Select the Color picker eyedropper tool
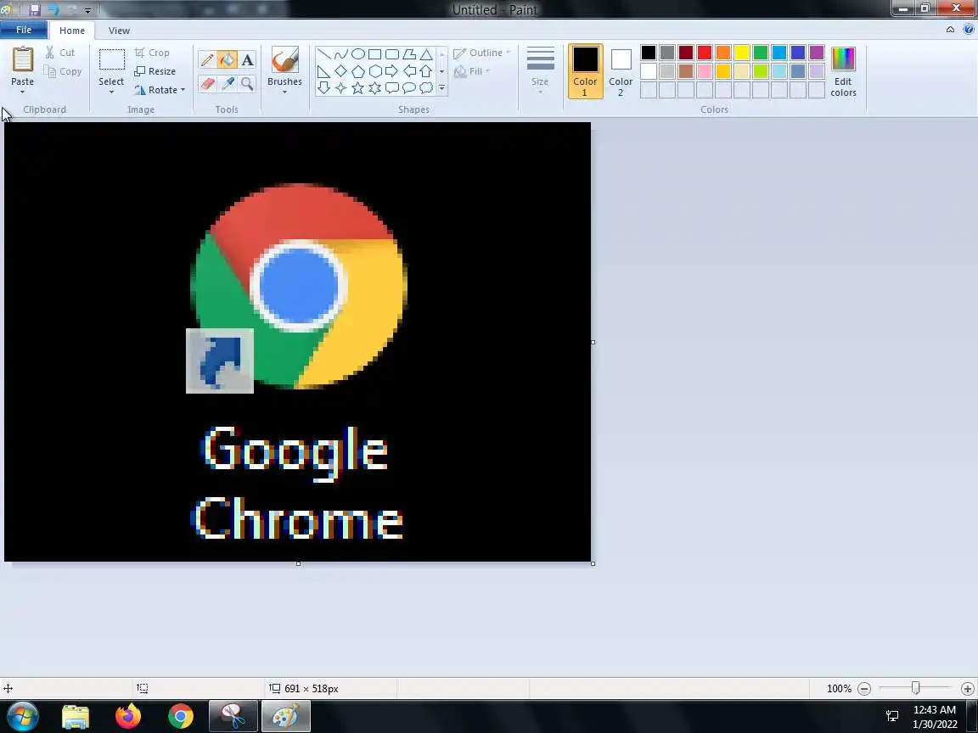Viewport: 978px width, 733px height. pyautogui.click(x=228, y=83)
